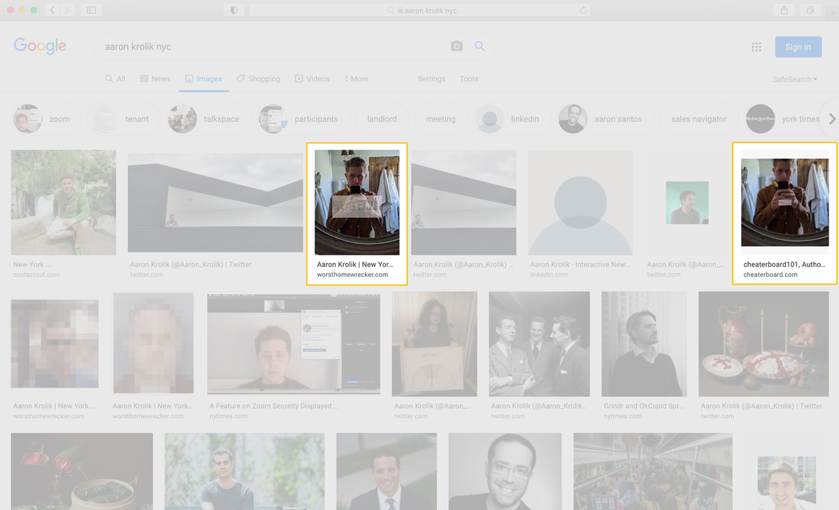The width and height of the screenshot is (839, 510).
Task: Select the linkedin suggestion chip
Action: (512, 119)
